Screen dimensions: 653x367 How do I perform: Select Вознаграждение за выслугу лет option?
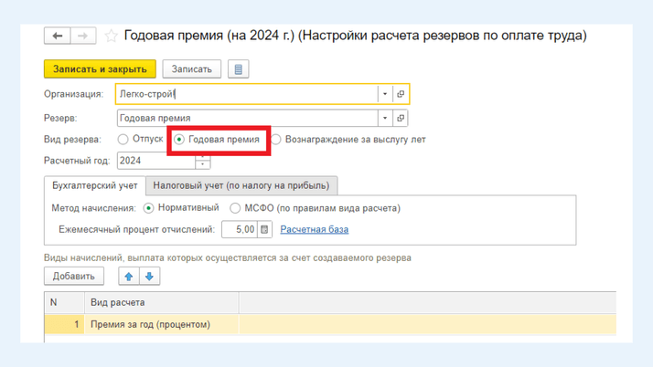(x=348, y=140)
